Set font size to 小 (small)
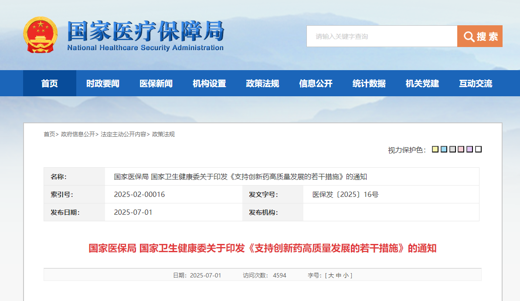This screenshot has width=520, height=301. click(346, 275)
